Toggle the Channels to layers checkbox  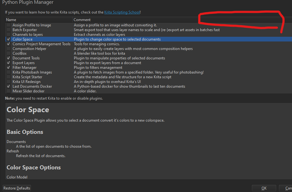click(x=8, y=35)
